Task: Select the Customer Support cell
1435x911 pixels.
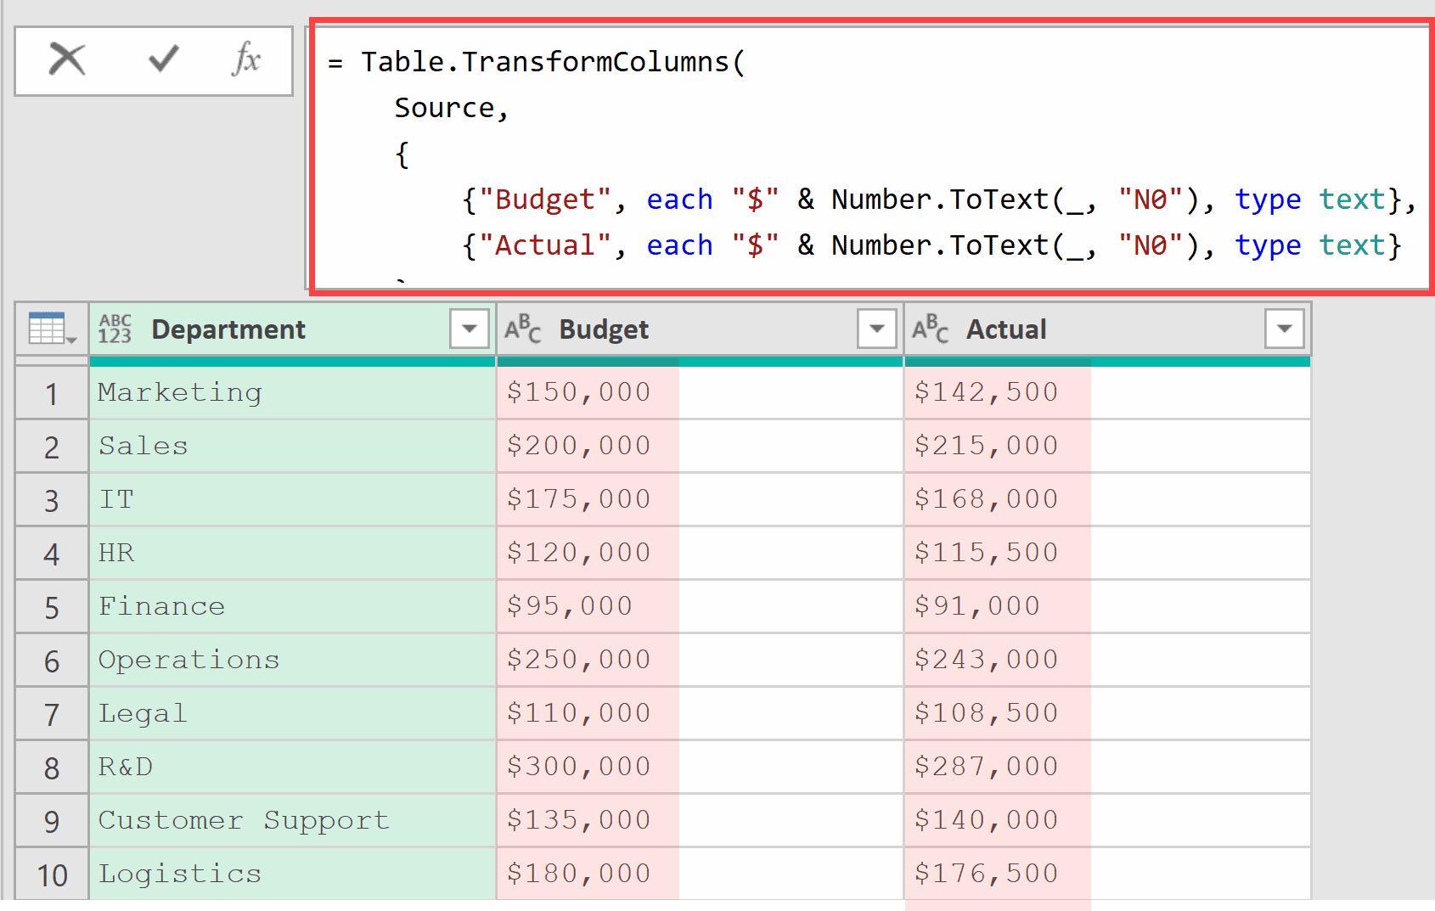Action: point(244,820)
